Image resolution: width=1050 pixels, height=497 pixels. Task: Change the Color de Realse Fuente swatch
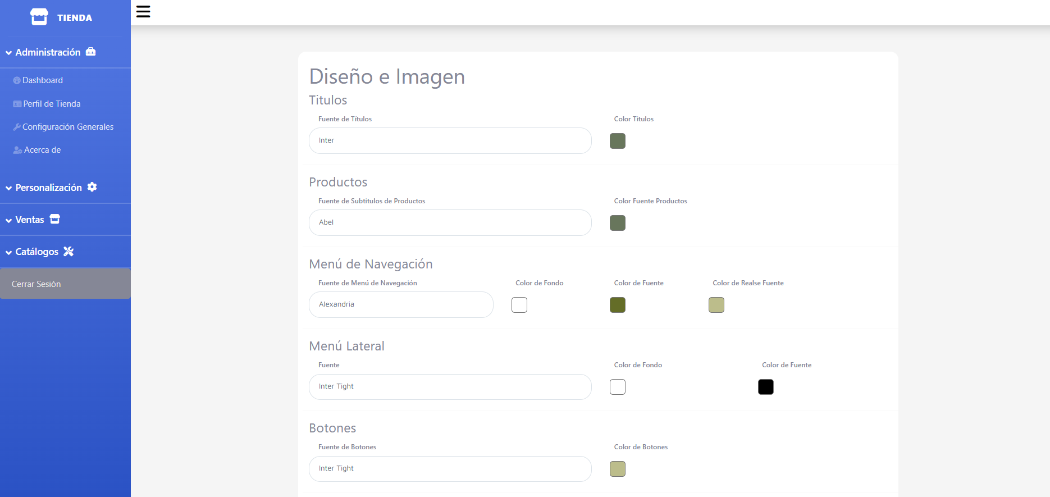pyautogui.click(x=716, y=305)
